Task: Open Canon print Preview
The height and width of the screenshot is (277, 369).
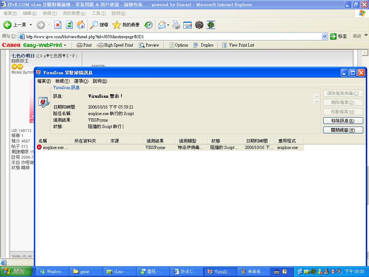Action: click(149, 45)
